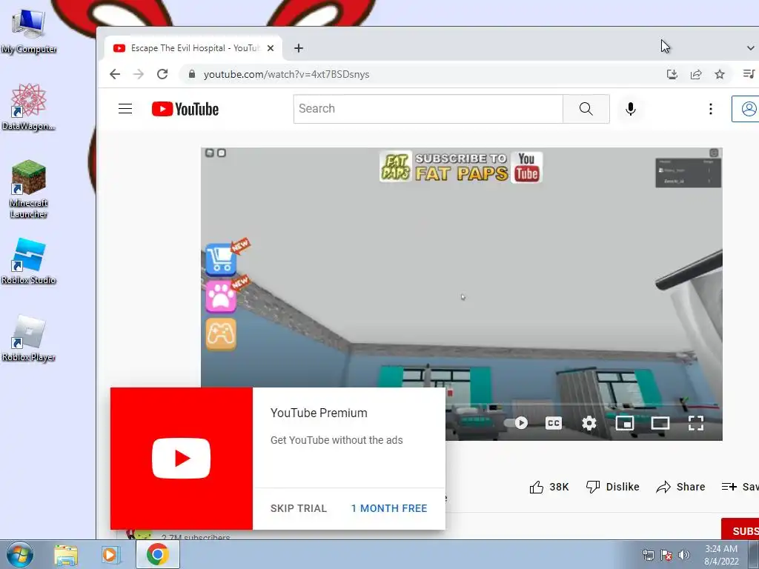The width and height of the screenshot is (759, 569).
Task: Switch to miniplayer mode
Action: pyautogui.click(x=624, y=423)
